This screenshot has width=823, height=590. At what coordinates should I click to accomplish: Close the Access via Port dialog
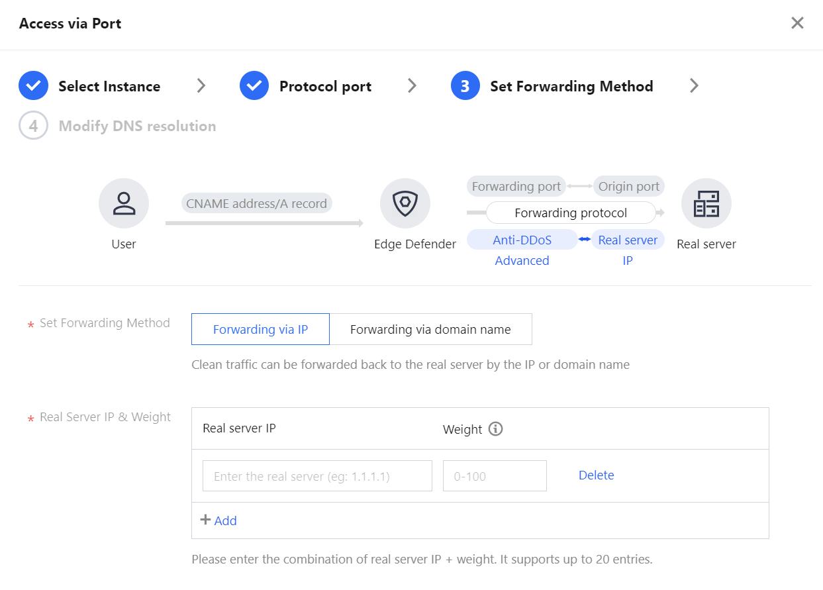pyautogui.click(x=797, y=23)
